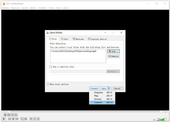170x122 pixels.
Task: Click the Convert / Save dropdown arrow
Action: [109, 88]
